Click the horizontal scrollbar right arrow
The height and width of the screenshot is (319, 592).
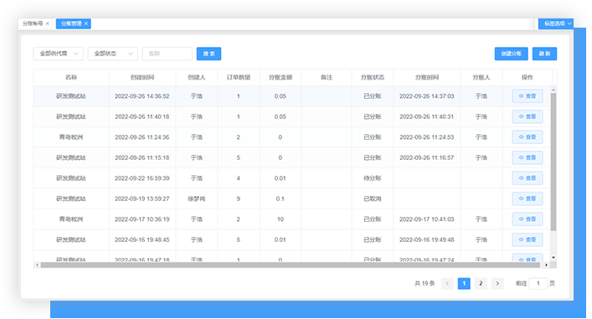546,265
